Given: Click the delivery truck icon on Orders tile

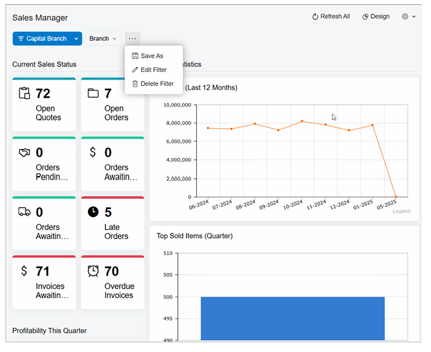Looking at the screenshot, I should [x=25, y=212].
